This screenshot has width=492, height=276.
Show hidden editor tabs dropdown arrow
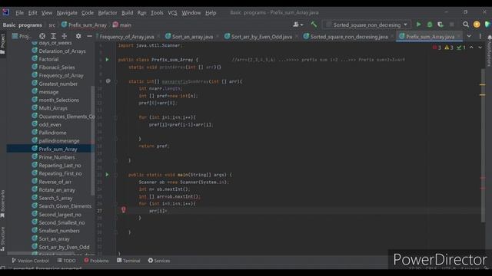click(469, 36)
